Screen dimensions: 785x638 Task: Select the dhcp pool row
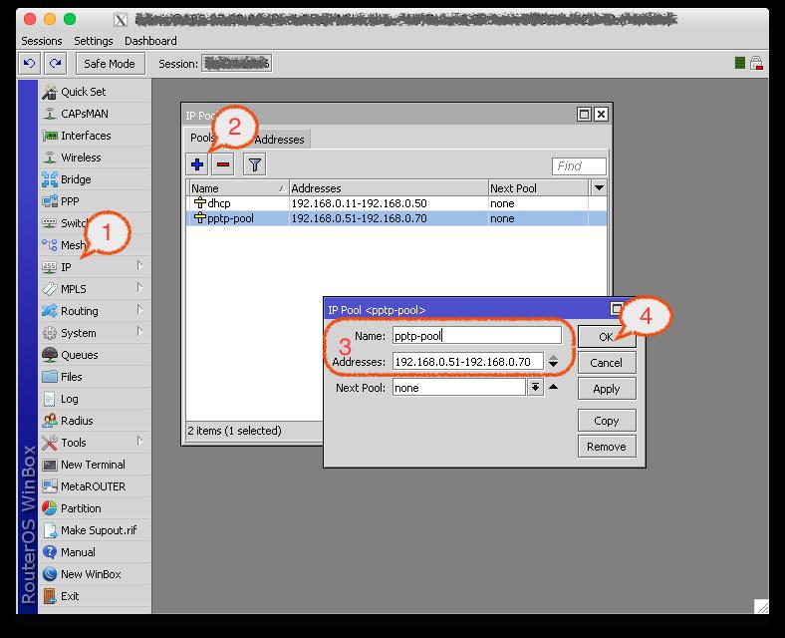click(396, 203)
